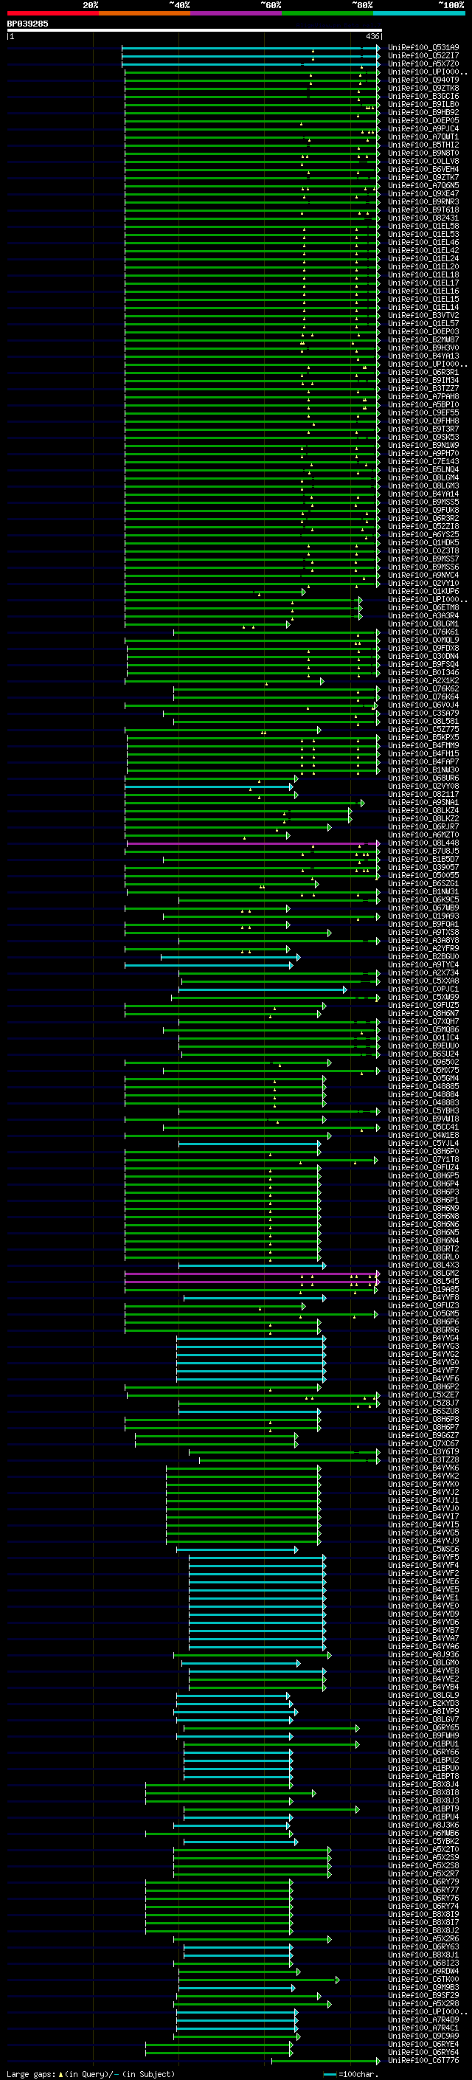Click hit label UniRef100_A7QWT1
Viewport: 472px width, 2080px height.
coord(423,137)
